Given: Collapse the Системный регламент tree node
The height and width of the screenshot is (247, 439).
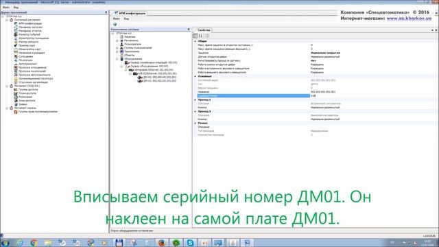Looking at the screenshot, I should coord(7,20).
